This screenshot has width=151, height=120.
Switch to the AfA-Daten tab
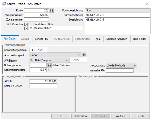pos(10,39)
